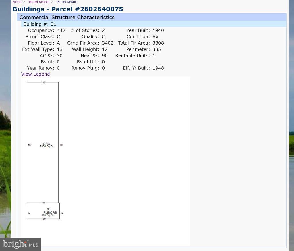The height and width of the screenshot is (251, 294).
Task: Click the bright MLS logo watermark
Action: (20, 244)
